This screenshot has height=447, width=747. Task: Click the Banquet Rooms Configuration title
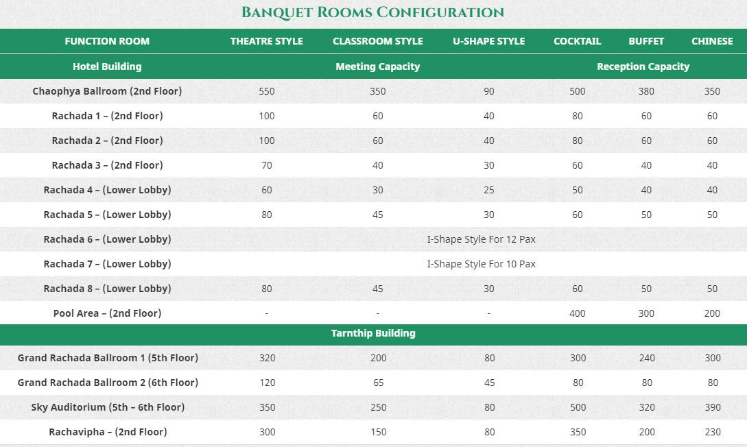[x=372, y=12]
